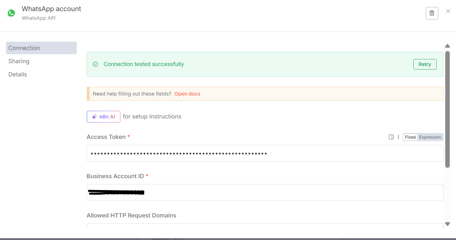This screenshot has width=456, height=240.
Task: Click the WhatsApp API subtitle
Action: pos(39,18)
